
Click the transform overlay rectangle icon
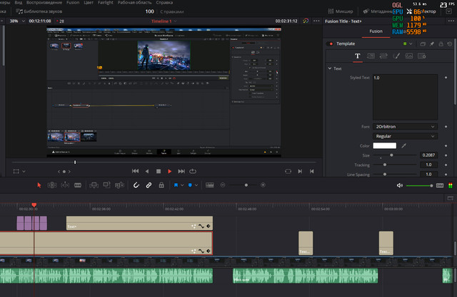coord(16,172)
